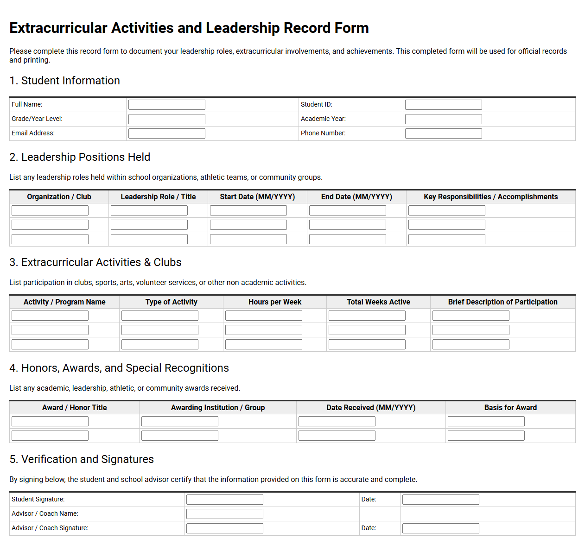
Task: Click first row Awarding Institution / Group field
Action: point(180,421)
